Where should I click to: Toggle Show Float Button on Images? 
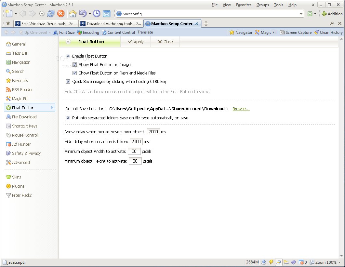tap(74, 64)
